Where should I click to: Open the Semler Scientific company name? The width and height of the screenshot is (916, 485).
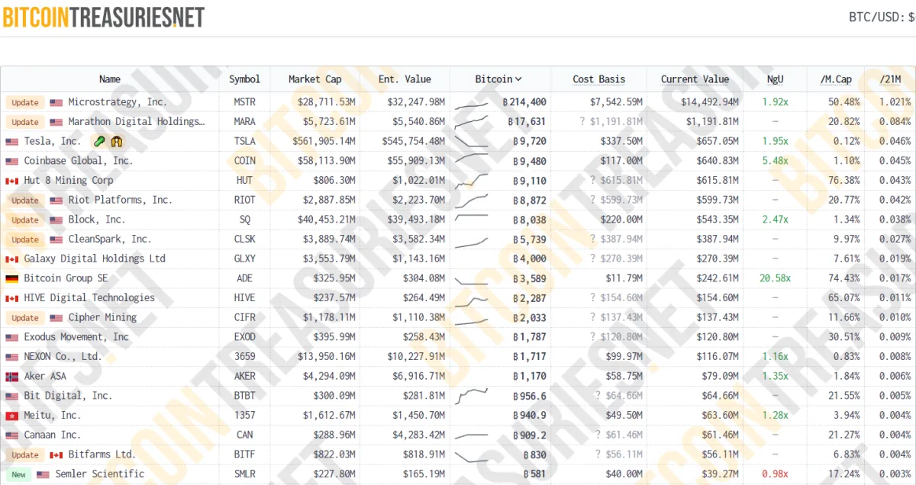pos(100,474)
